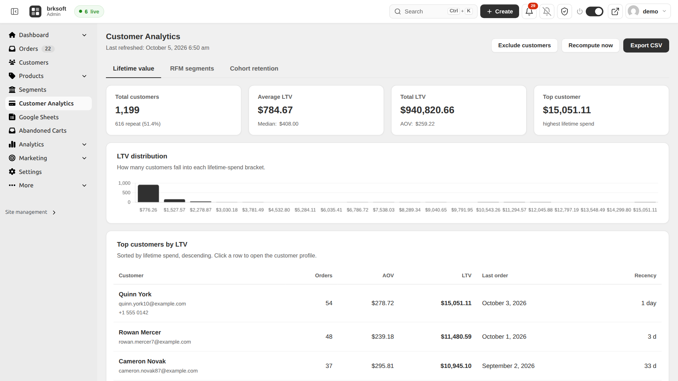This screenshot has width=678, height=381.
Task: Expand the Dashboard menu chevron
Action: pyautogui.click(x=84, y=35)
